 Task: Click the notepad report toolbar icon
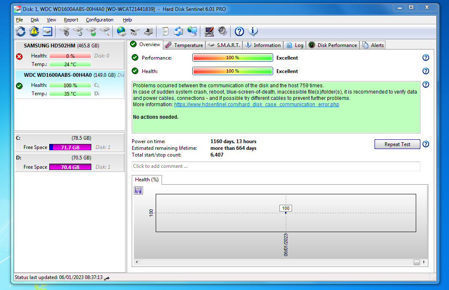point(165,31)
